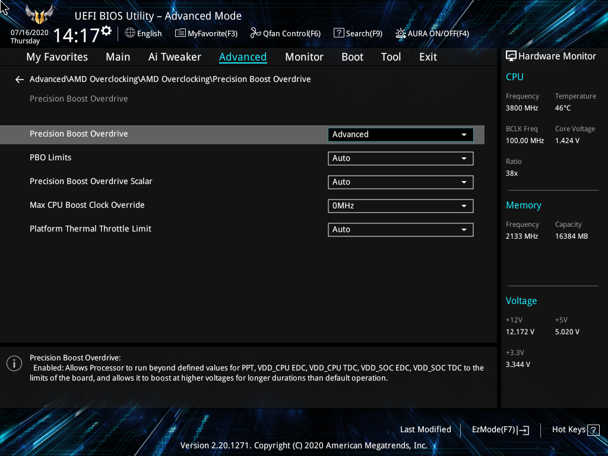Click the Hot Keys question mark icon
The width and height of the screenshot is (608, 456).
(x=593, y=430)
